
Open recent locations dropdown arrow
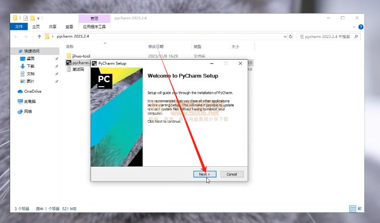(33, 36)
